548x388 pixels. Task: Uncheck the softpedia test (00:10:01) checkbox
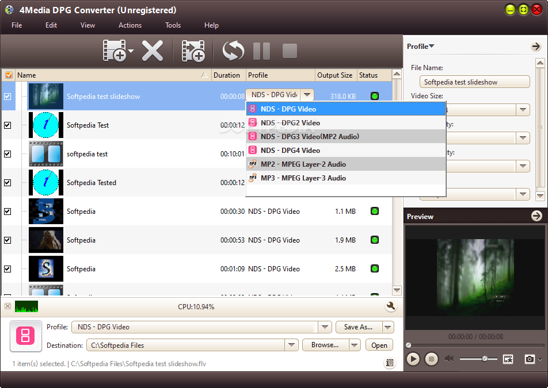[7, 154]
